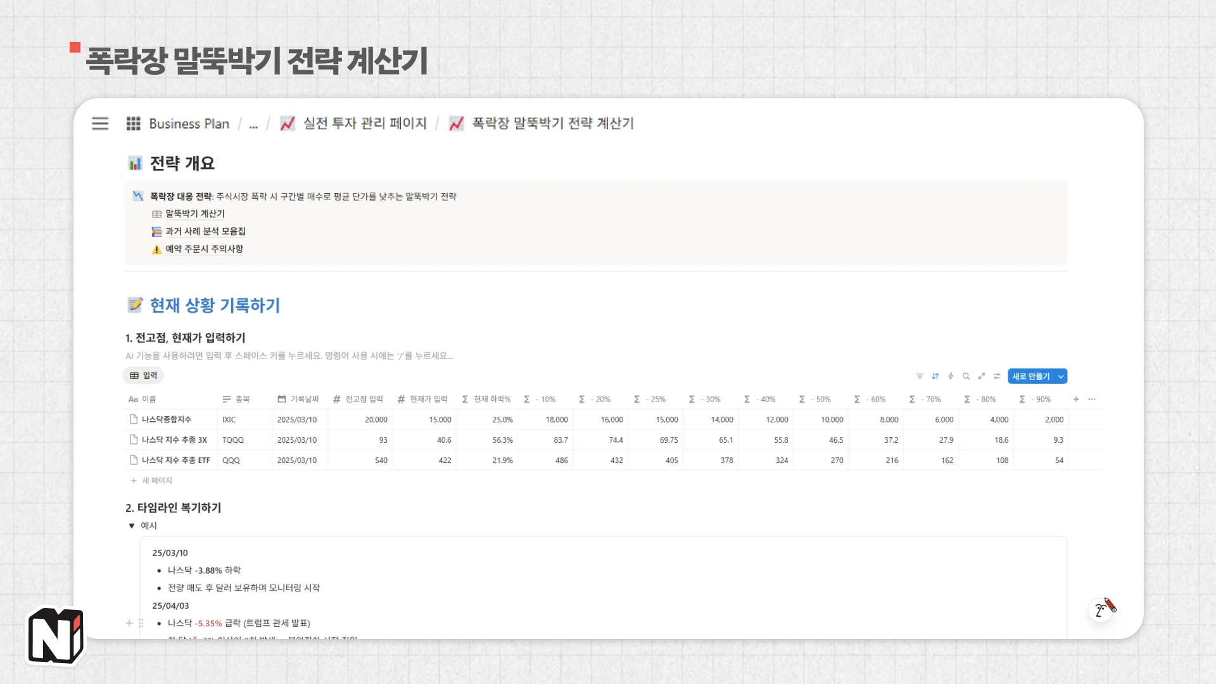
Task: Open the sidebar via the hamburger menu
Action: (100, 123)
